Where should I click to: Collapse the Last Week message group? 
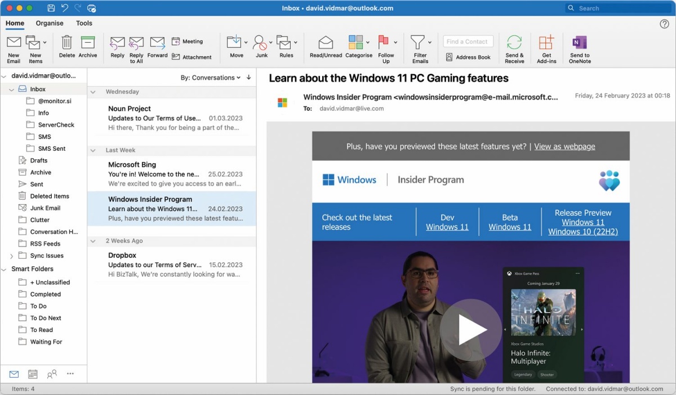coord(94,150)
